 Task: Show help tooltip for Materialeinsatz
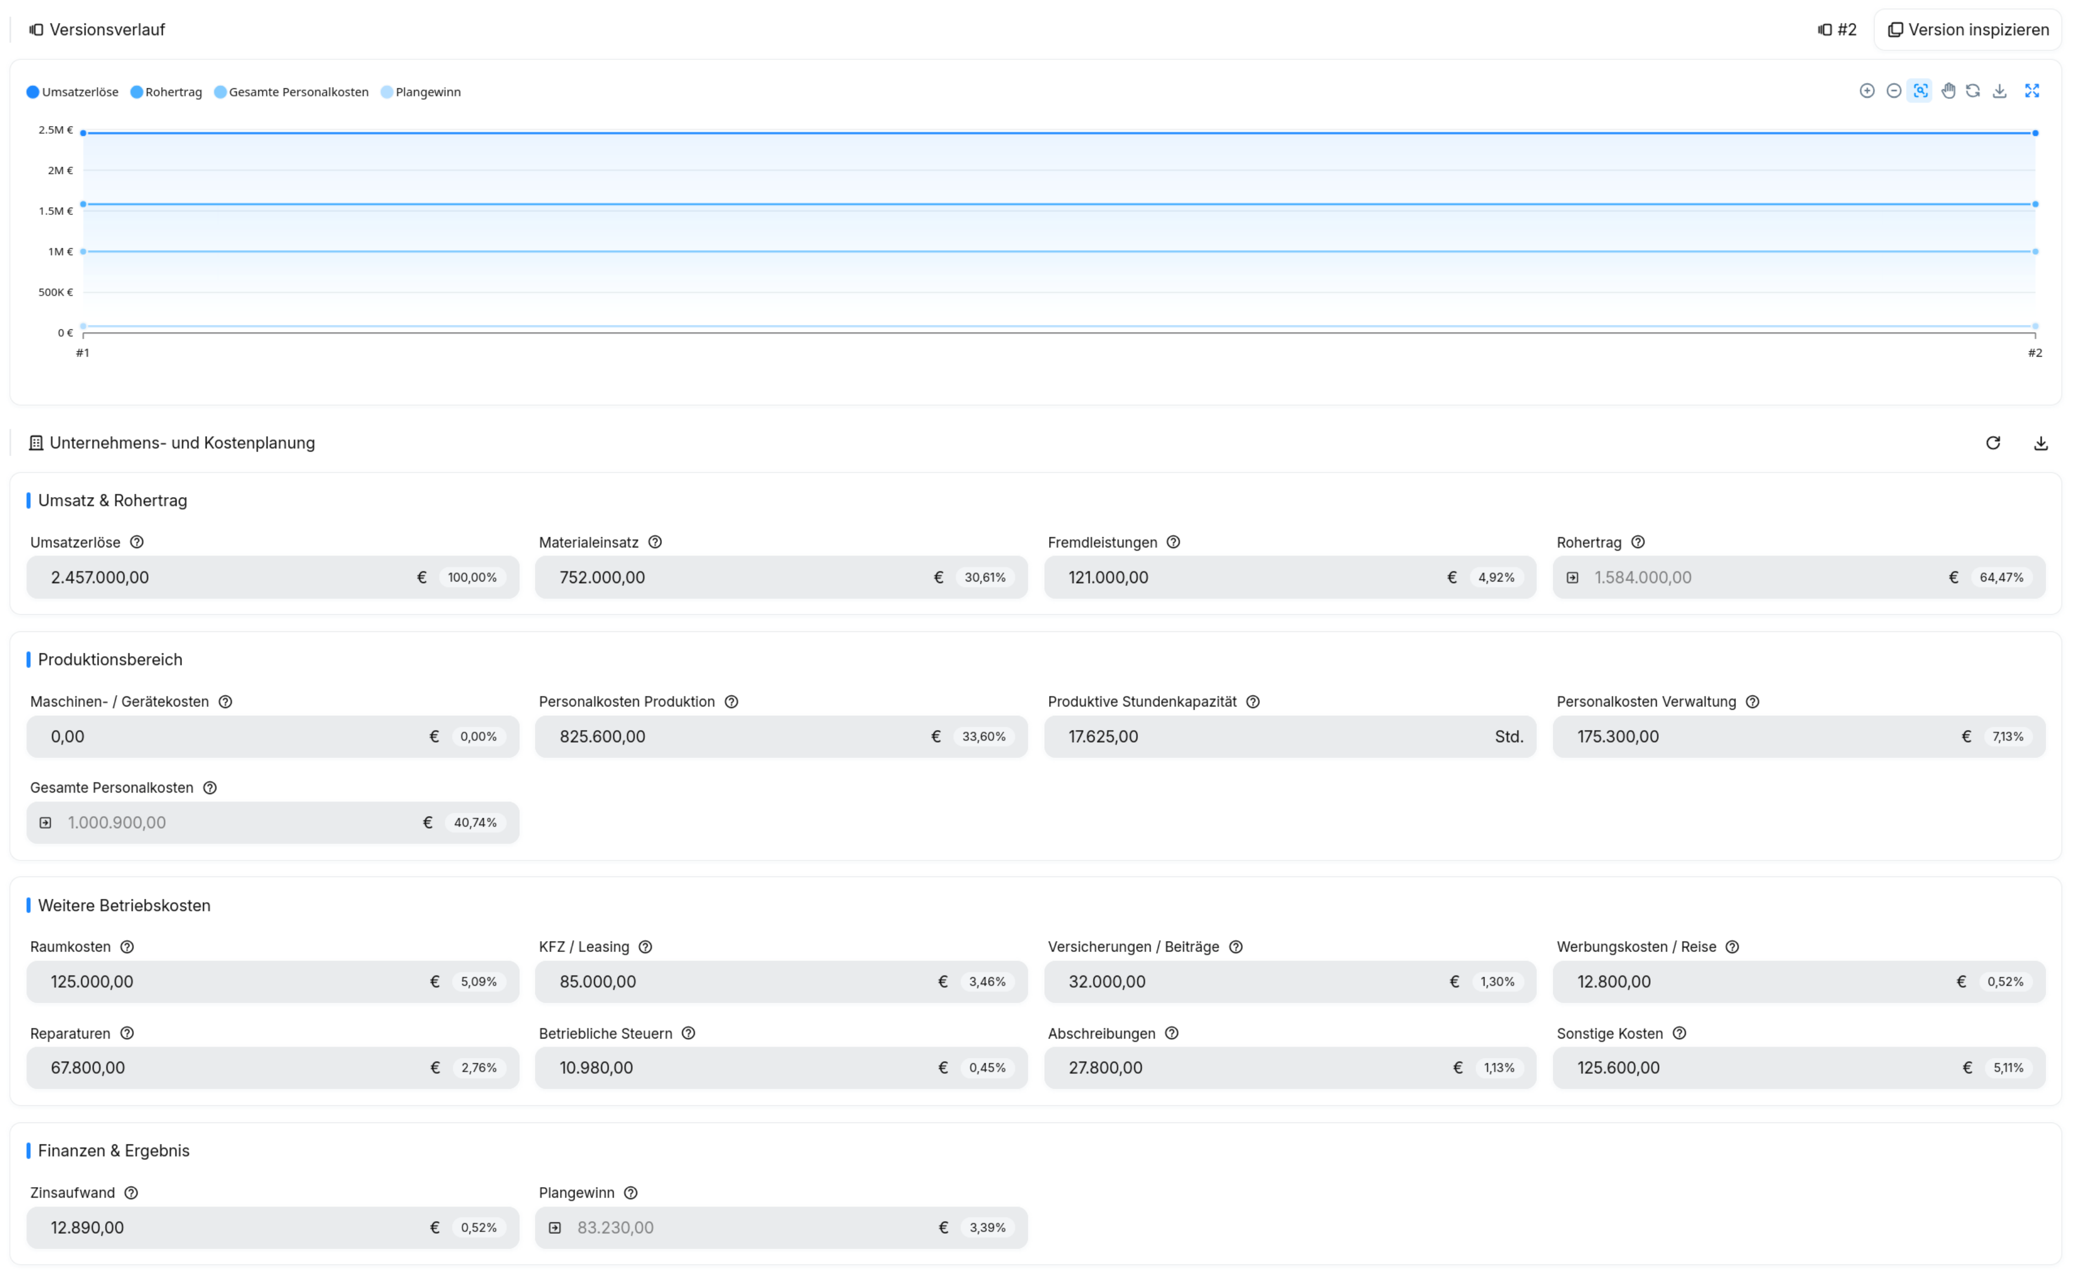click(x=655, y=542)
